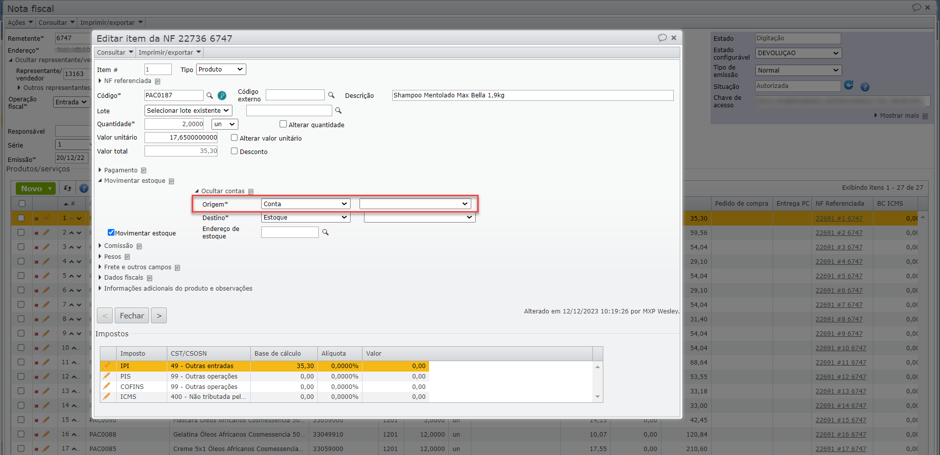Search product code with magnifier next to PAC0187

tap(210, 95)
